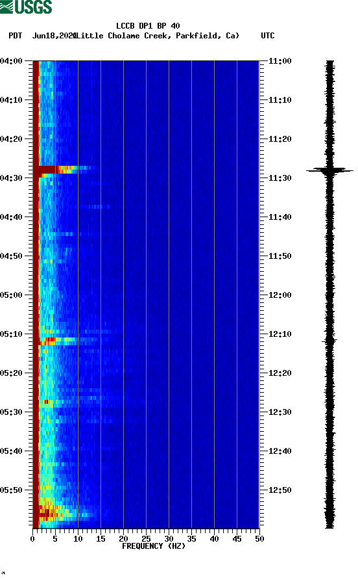
Task: Click the 12:20 UTC time label
Action: coord(280,373)
